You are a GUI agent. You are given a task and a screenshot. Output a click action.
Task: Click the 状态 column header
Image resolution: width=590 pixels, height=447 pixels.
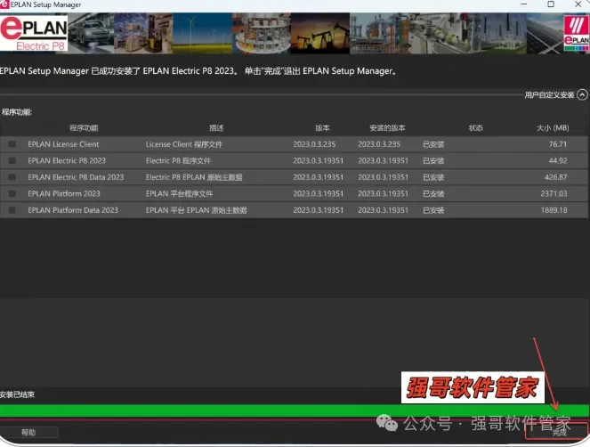coord(475,128)
